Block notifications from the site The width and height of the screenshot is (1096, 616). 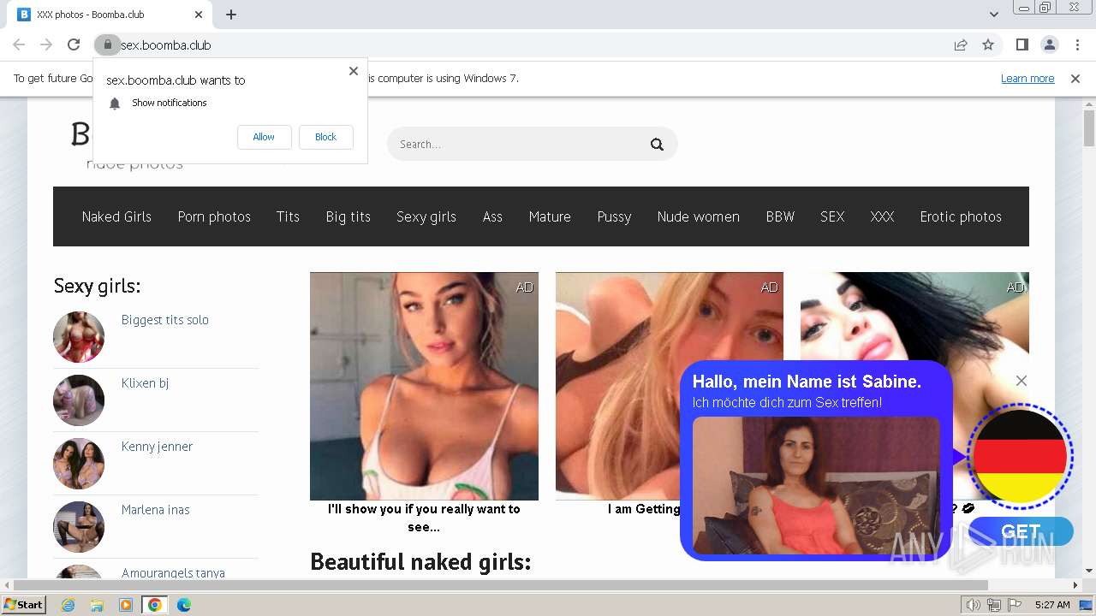[325, 137]
